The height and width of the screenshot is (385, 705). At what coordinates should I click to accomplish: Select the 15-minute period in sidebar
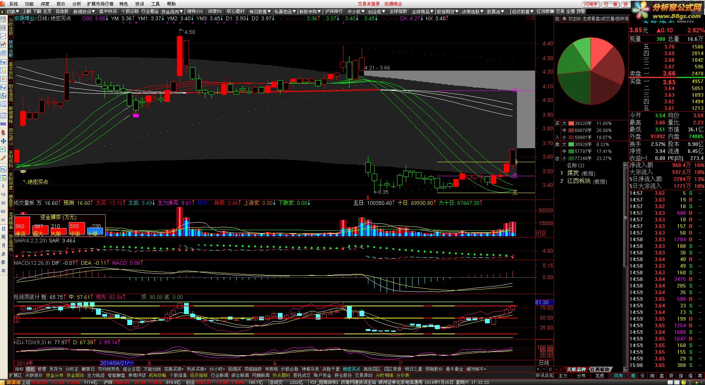tap(3, 195)
